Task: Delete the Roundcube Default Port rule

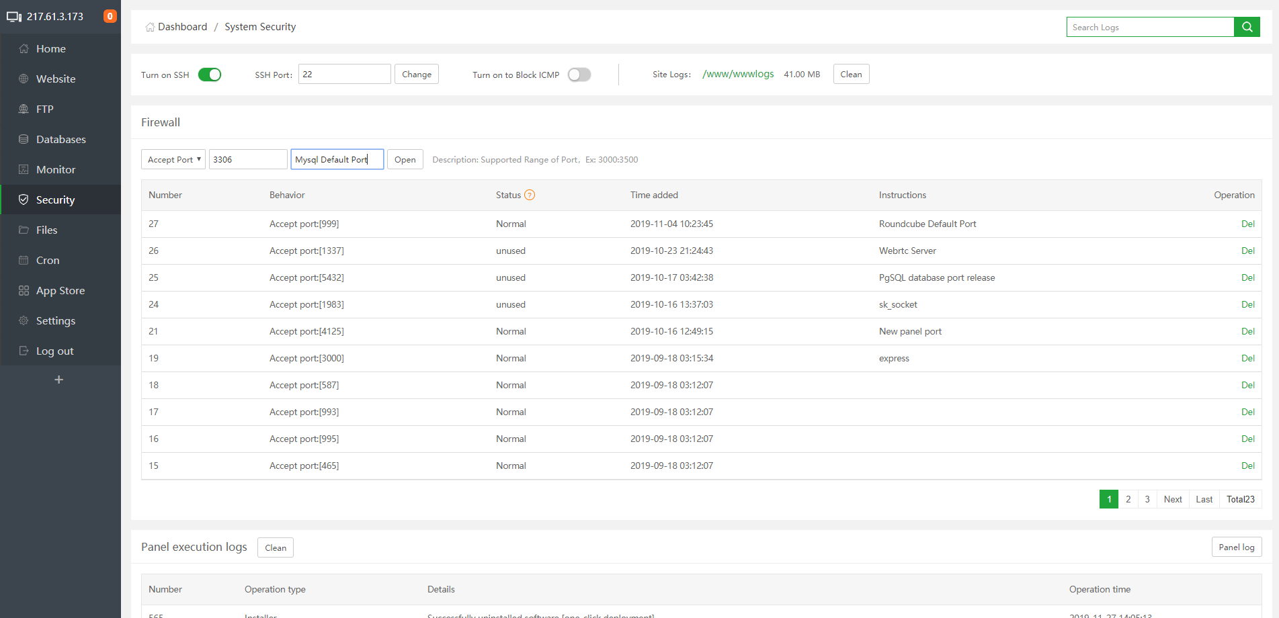Action: pos(1247,224)
